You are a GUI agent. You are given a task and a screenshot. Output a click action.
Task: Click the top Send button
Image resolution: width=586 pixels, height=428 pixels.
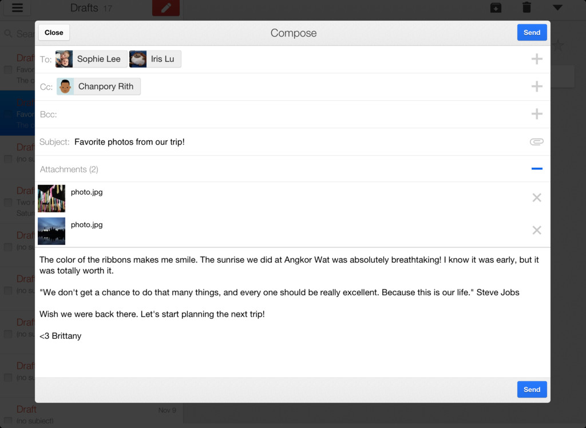[x=532, y=33]
